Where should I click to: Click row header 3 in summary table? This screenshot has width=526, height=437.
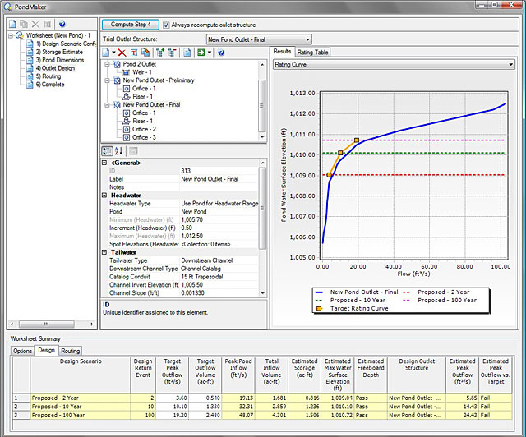click(x=21, y=415)
